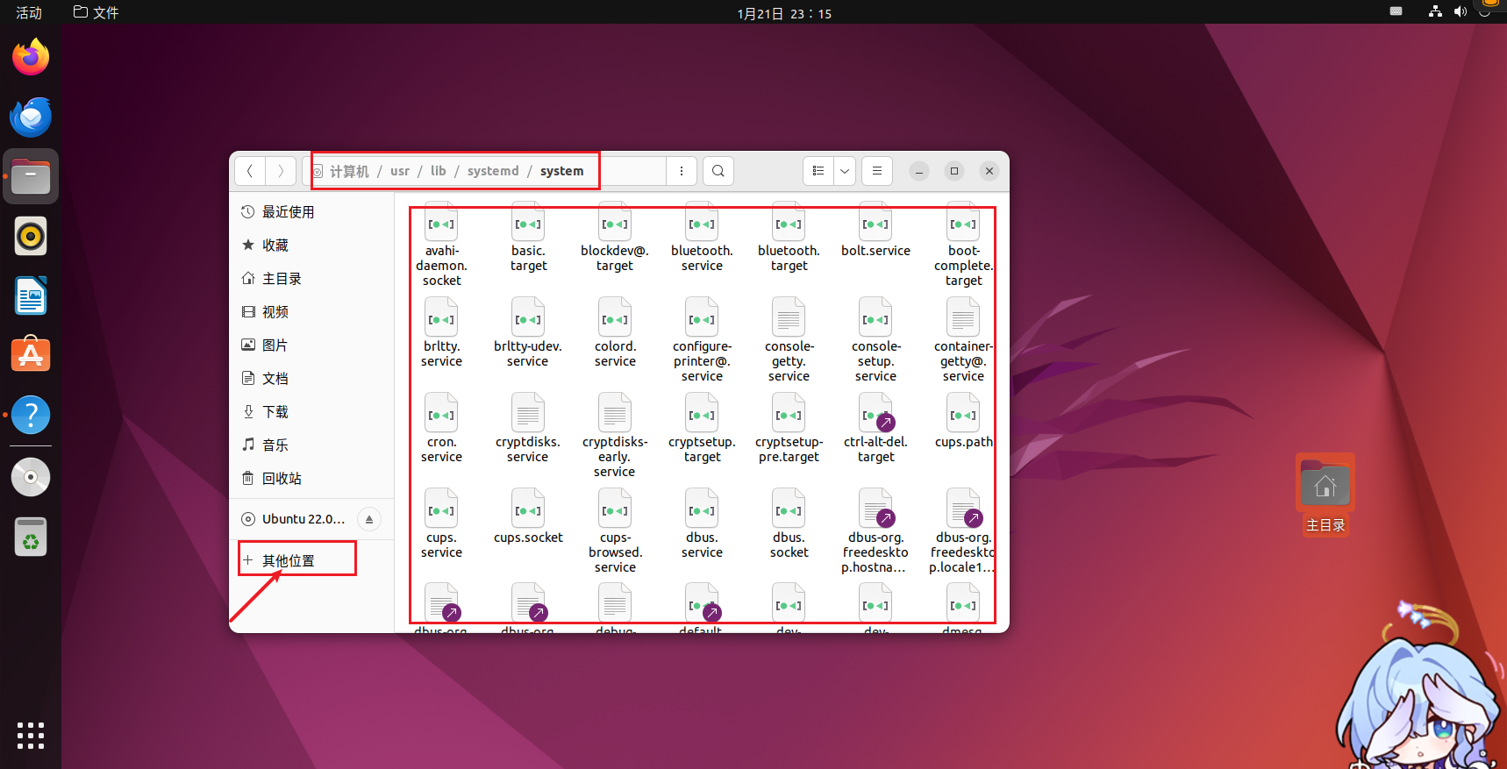Select the ctrl-alt-del.target symlink file
The image size is (1507, 769).
[875, 416]
